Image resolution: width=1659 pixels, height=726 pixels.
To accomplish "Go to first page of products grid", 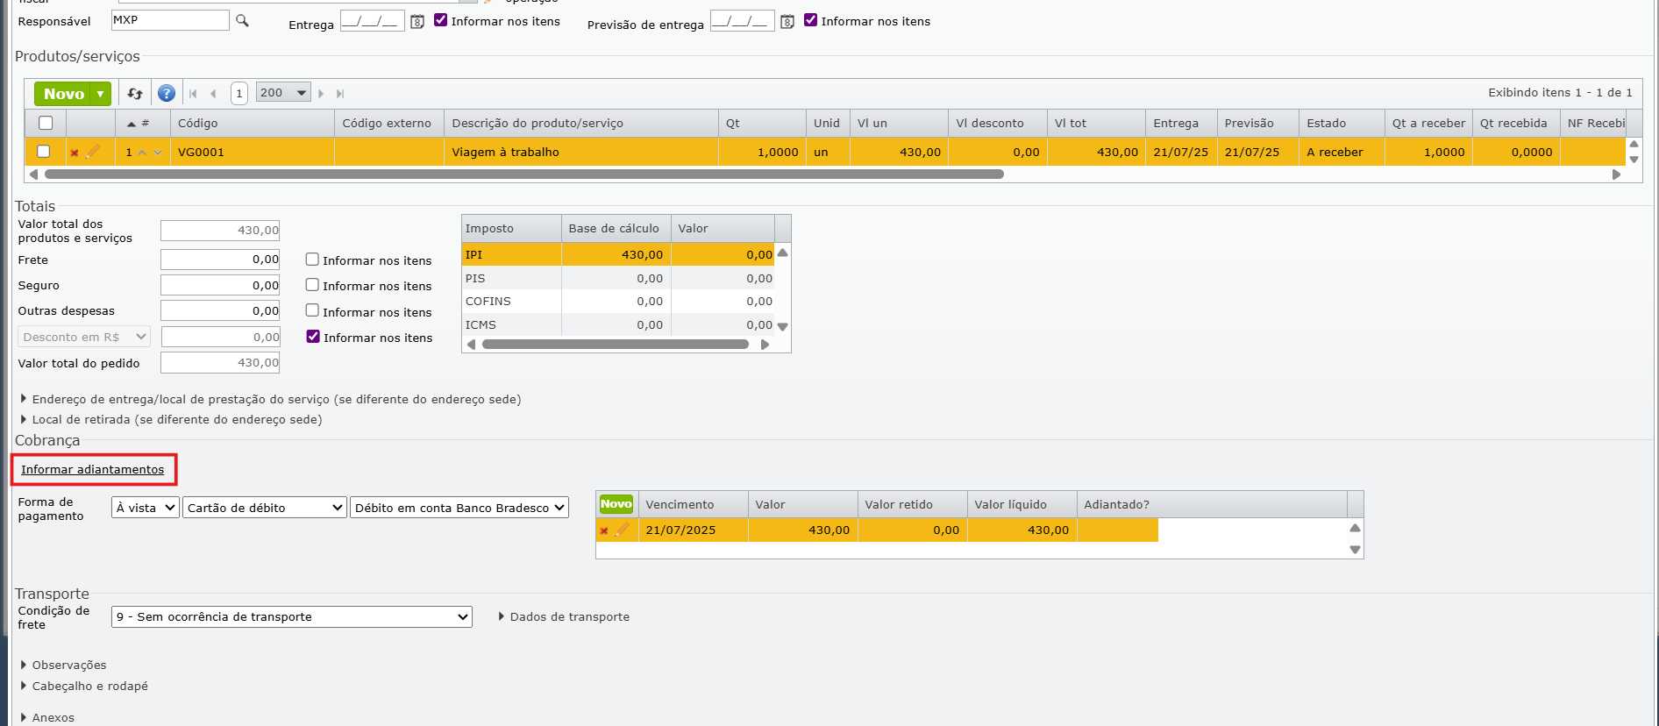I will click(x=193, y=94).
